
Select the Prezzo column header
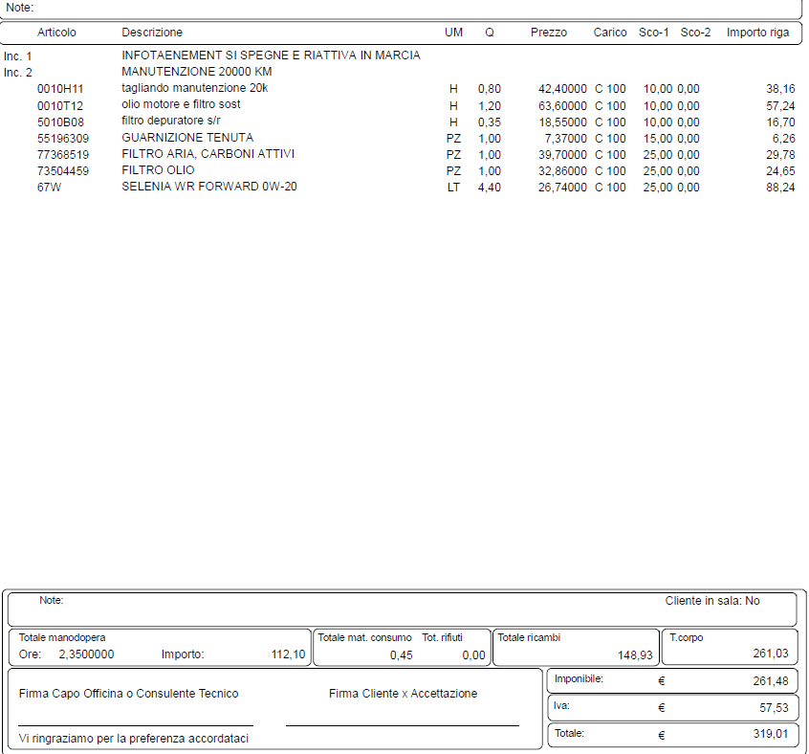pyautogui.click(x=549, y=33)
